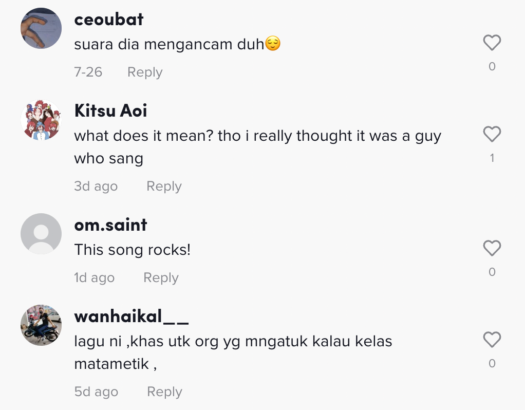
Task: Open the om.saint username link
Action: [110, 225]
